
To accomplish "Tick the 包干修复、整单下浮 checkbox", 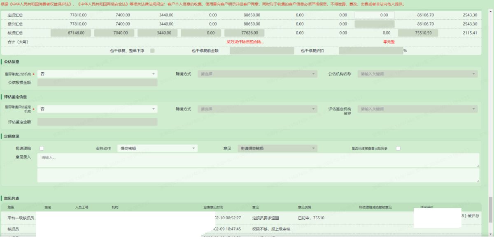I will pos(153,51).
